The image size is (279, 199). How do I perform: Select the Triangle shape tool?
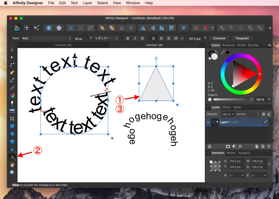click(12, 149)
